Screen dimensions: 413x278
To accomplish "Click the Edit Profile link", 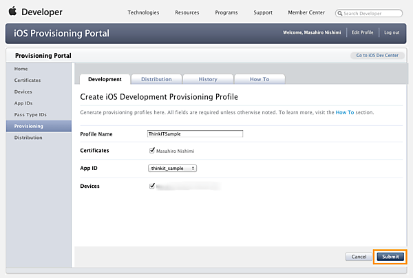I will (x=362, y=32).
